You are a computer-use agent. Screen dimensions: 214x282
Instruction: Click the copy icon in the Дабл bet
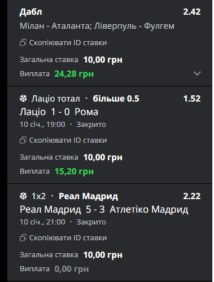coord(23,43)
